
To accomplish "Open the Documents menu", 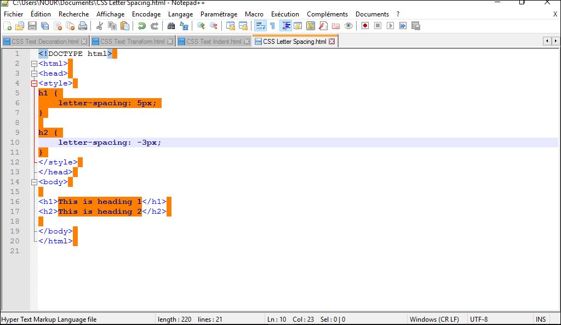I will [372, 14].
